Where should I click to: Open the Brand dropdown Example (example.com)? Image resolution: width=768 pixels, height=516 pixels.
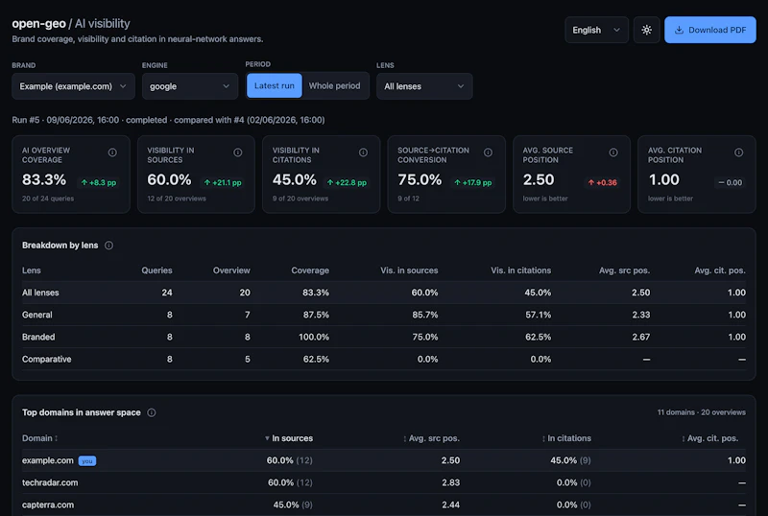click(x=74, y=86)
